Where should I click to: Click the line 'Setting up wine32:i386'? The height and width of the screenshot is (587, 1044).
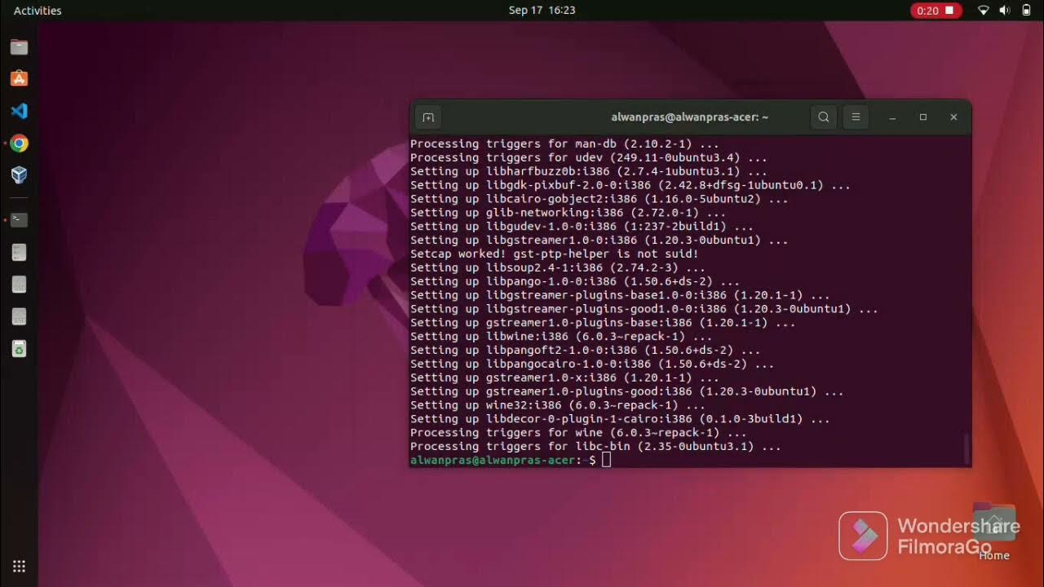coord(558,405)
